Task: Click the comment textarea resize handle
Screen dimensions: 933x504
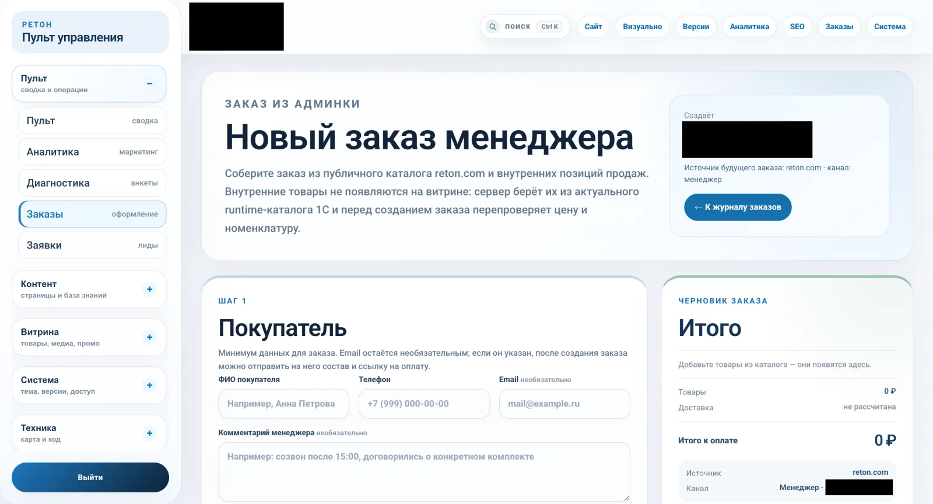Action: pos(626,498)
